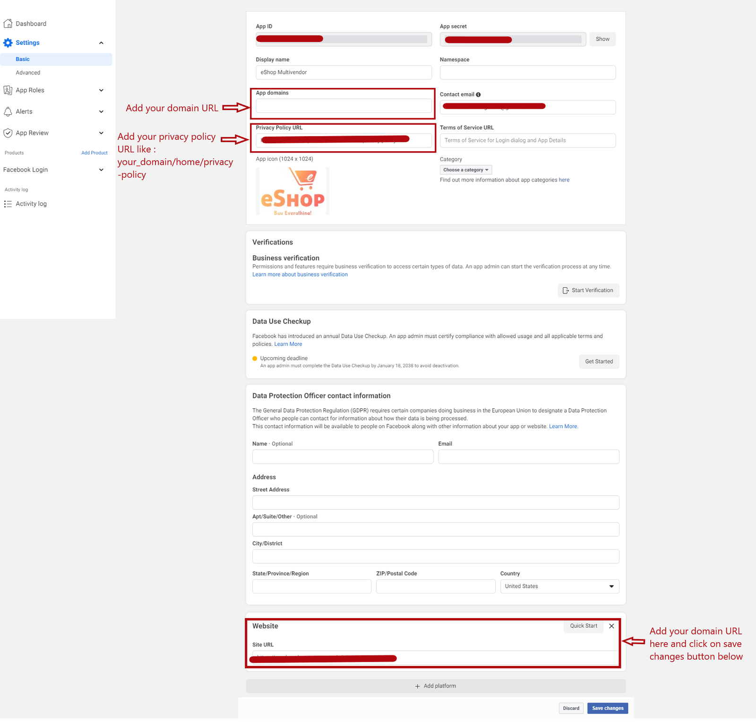The image size is (756, 723).
Task: Click Add platform button
Action: [x=436, y=686]
